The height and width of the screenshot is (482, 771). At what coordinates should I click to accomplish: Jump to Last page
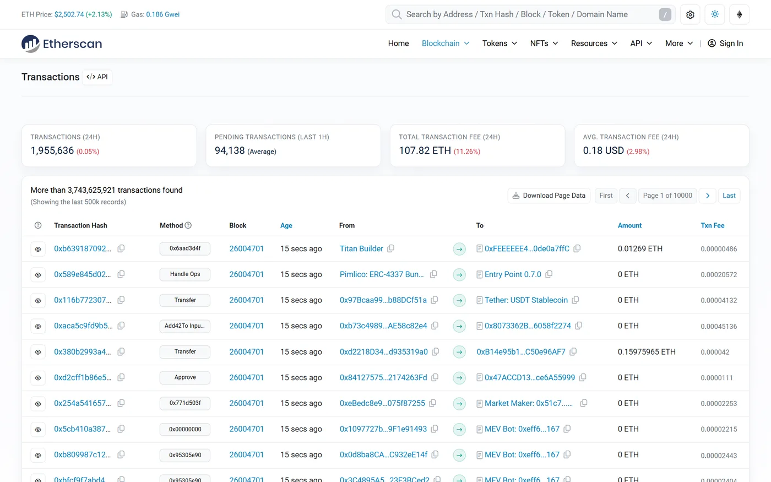click(x=729, y=196)
